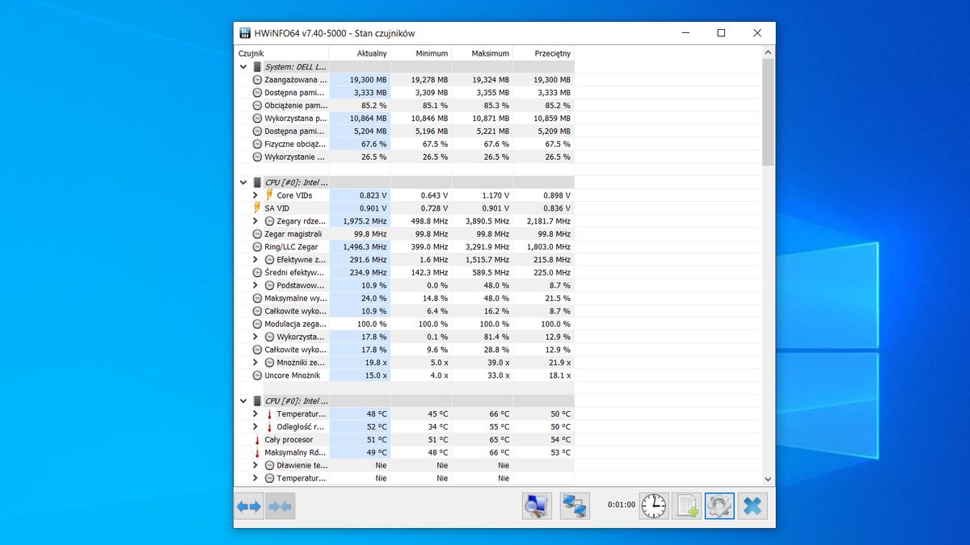
Task: Expand the Wykorzysta... row
Action: pyautogui.click(x=256, y=337)
